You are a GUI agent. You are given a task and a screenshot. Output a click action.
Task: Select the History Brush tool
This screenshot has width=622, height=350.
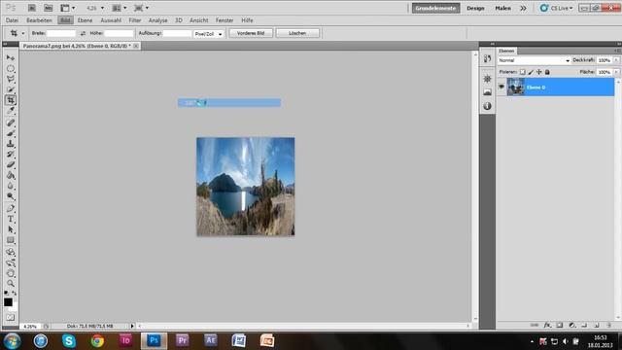[x=11, y=155]
